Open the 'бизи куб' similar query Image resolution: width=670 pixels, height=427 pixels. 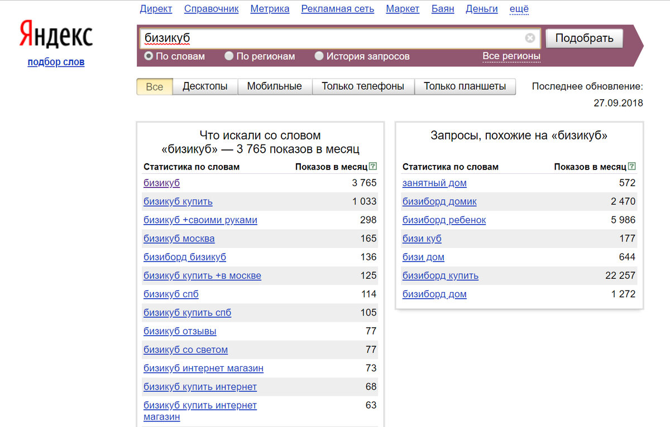coord(422,239)
